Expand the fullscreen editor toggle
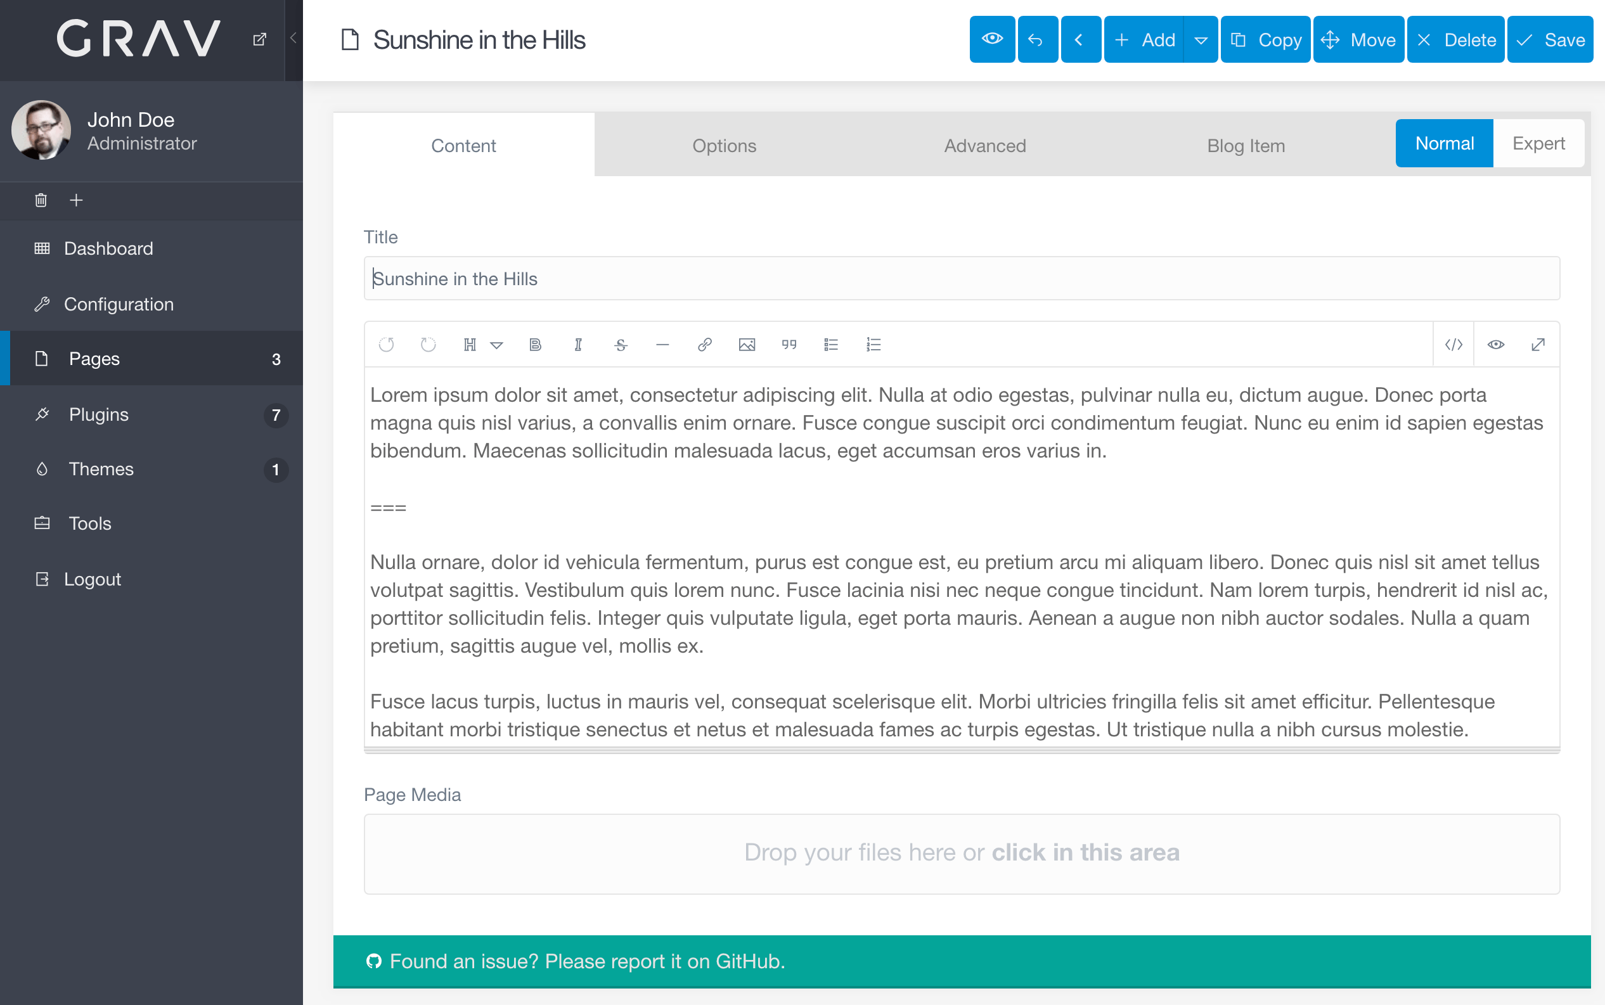 pos(1538,344)
